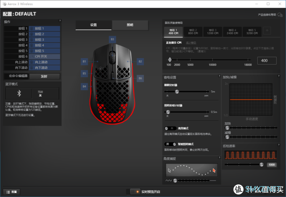Click the polling rate value 1000
286x197 pixels.
pos(272,165)
